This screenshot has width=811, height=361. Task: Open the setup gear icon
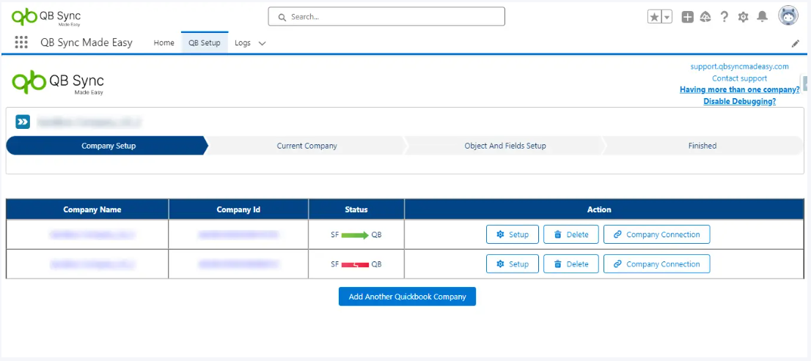(744, 17)
